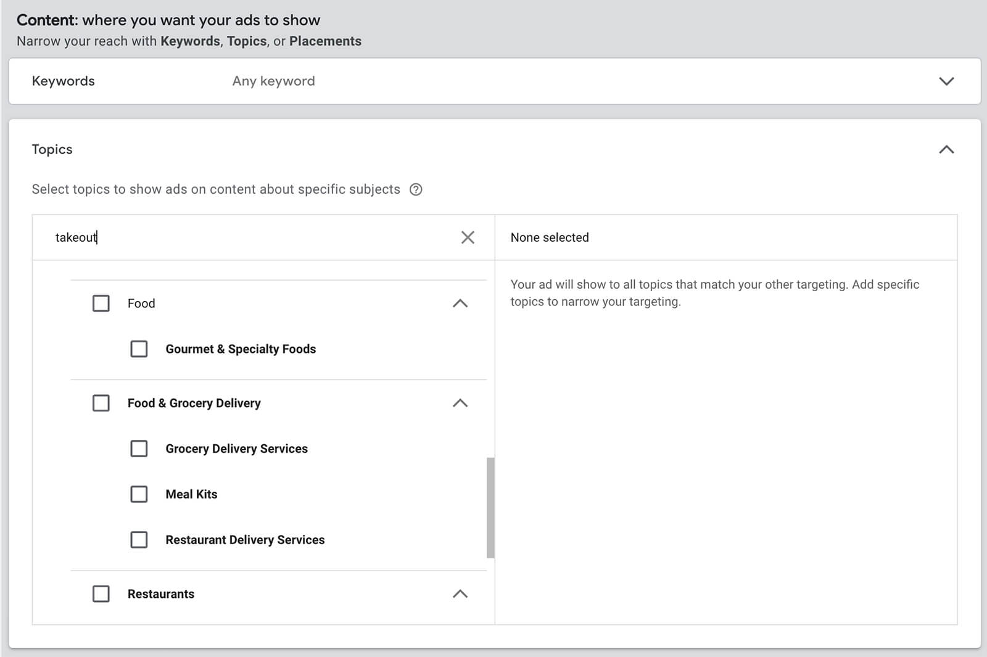The image size is (987, 657).
Task: Click the Topics section heading
Action: (x=52, y=149)
